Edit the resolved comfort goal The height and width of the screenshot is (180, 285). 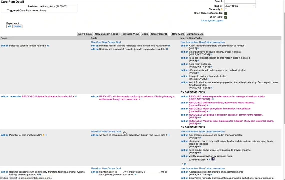(x=93, y=97)
